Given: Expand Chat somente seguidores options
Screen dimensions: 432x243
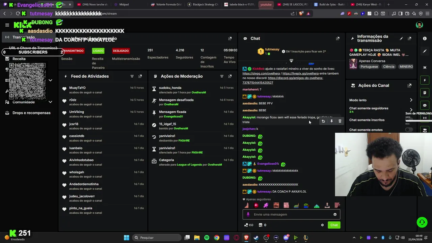Looking at the screenshot, I should coord(411,110).
